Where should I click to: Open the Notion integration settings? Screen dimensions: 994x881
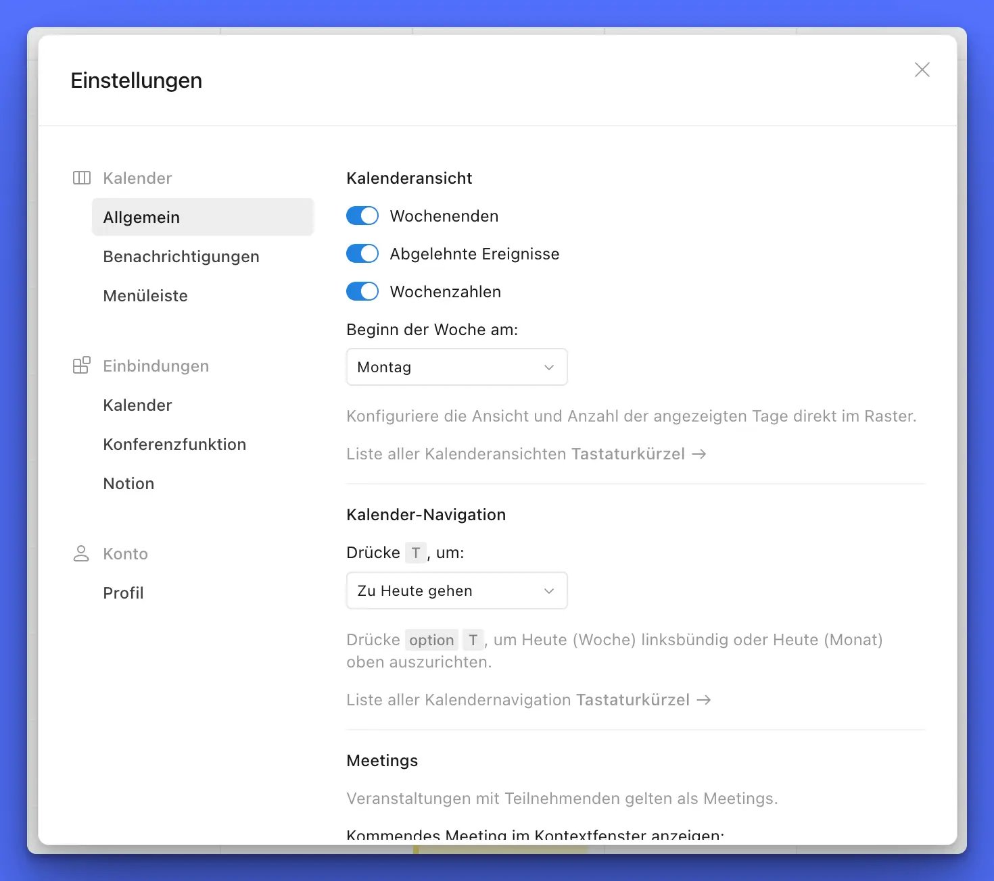pyautogui.click(x=128, y=483)
